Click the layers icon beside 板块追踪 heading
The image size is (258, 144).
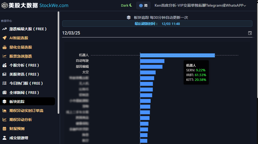coord(129,18)
